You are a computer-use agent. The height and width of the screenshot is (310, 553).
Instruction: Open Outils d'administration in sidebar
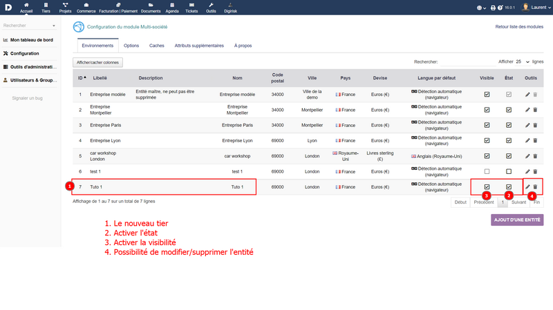point(30,67)
